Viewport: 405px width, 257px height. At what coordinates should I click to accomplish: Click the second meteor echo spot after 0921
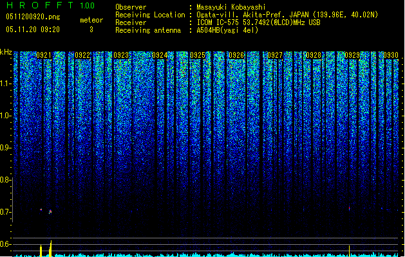coord(50,212)
